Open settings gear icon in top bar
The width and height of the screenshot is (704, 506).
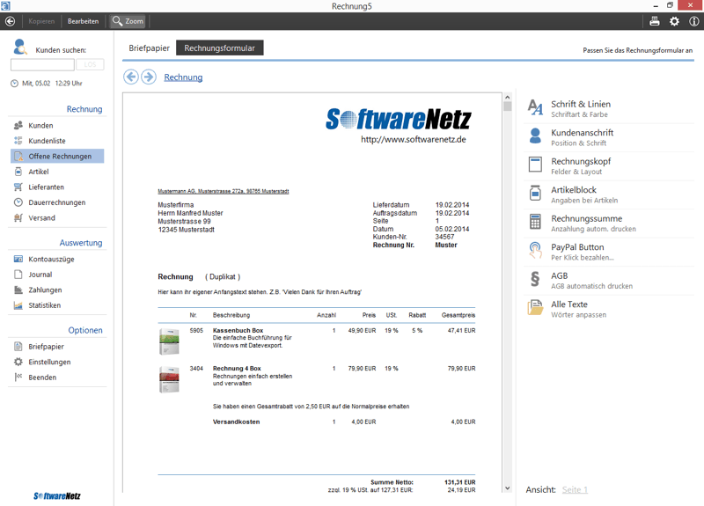click(x=674, y=21)
